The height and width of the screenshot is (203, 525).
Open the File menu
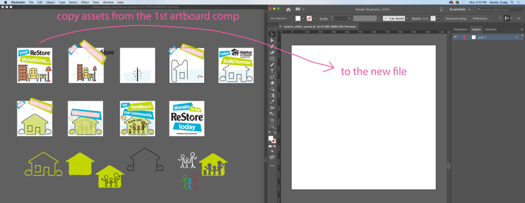(31, 3)
